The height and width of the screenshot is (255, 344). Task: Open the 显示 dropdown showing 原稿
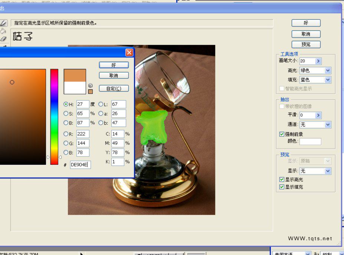(315, 161)
